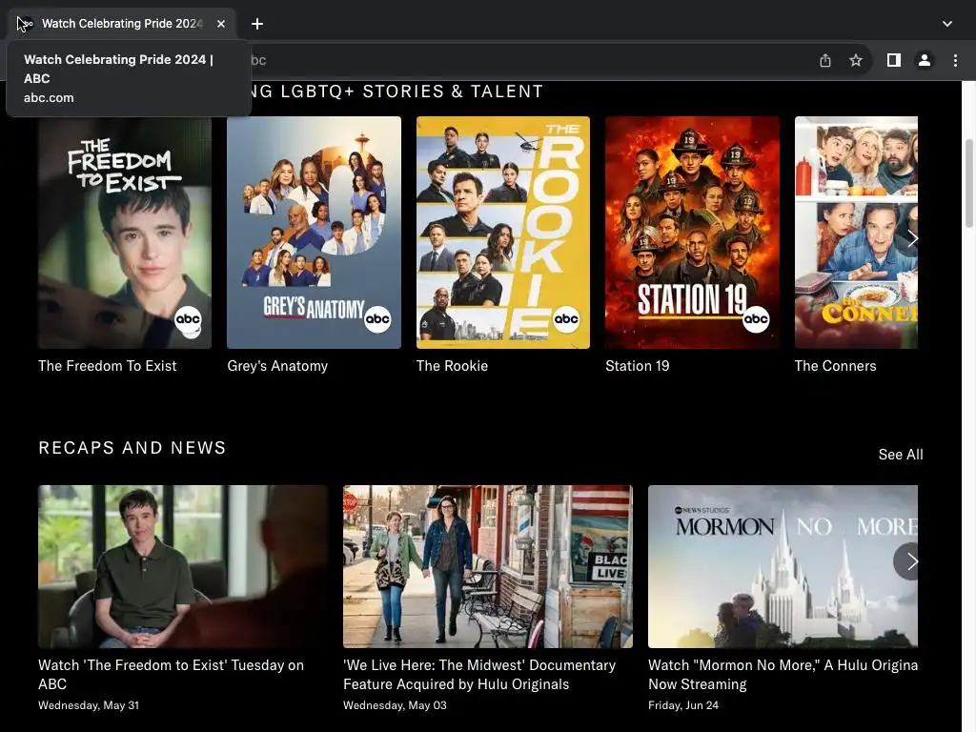This screenshot has width=976, height=732.
Task: Open The Freedom To Exist poster
Action: [125, 233]
